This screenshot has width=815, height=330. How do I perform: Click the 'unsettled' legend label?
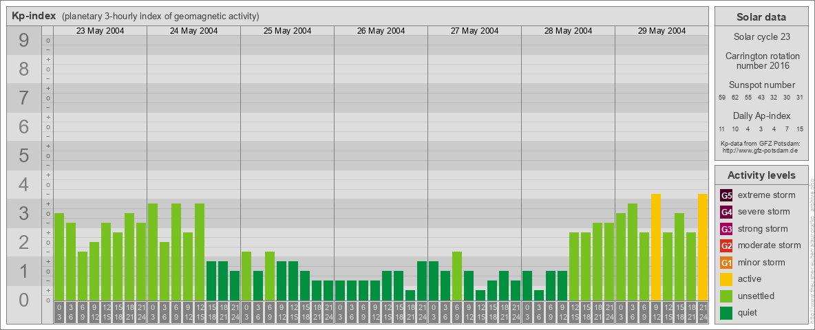tap(756, 296)
